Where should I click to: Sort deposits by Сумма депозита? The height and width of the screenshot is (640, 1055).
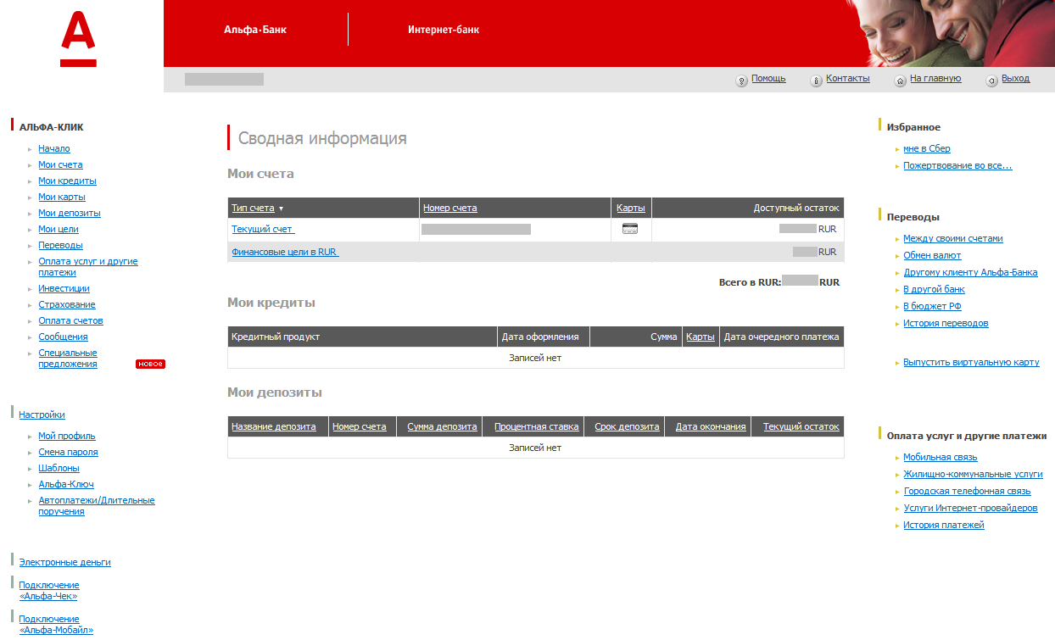click(x=442, y=426)
